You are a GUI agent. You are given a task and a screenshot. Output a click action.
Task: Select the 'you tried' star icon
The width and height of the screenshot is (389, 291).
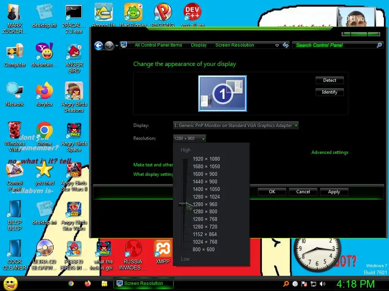[44, 173]
